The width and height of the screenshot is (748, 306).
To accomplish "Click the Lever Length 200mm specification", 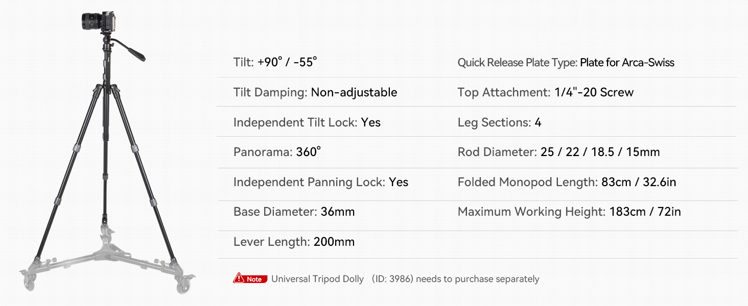I will tap(294, 242).
